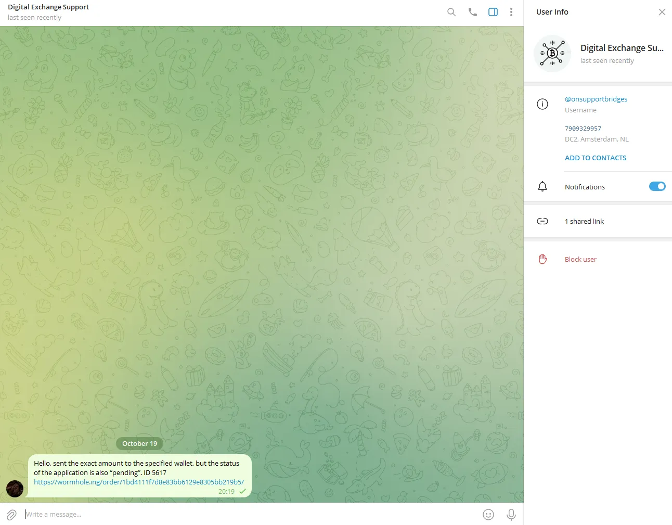Screen dimensions: 672x525
Task: Attach a file with the paperclip icon
Action: [11, 515]
